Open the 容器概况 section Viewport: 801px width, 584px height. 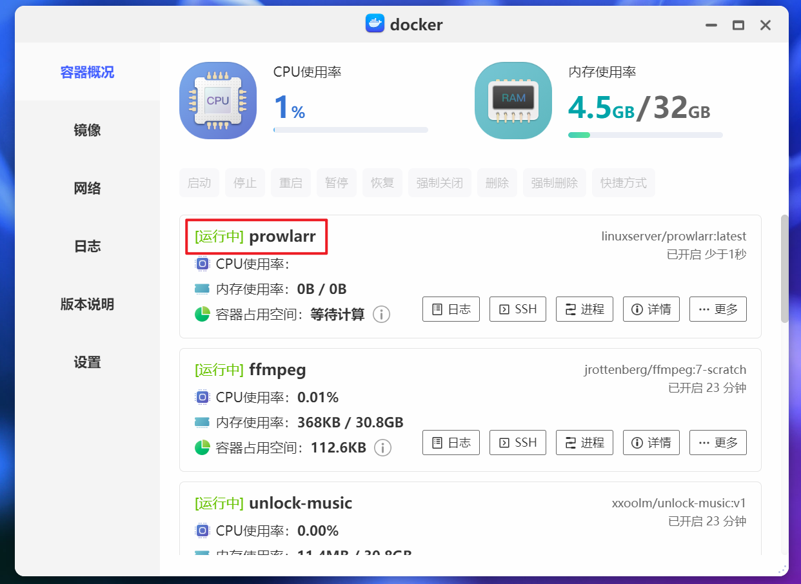[88, 72]
